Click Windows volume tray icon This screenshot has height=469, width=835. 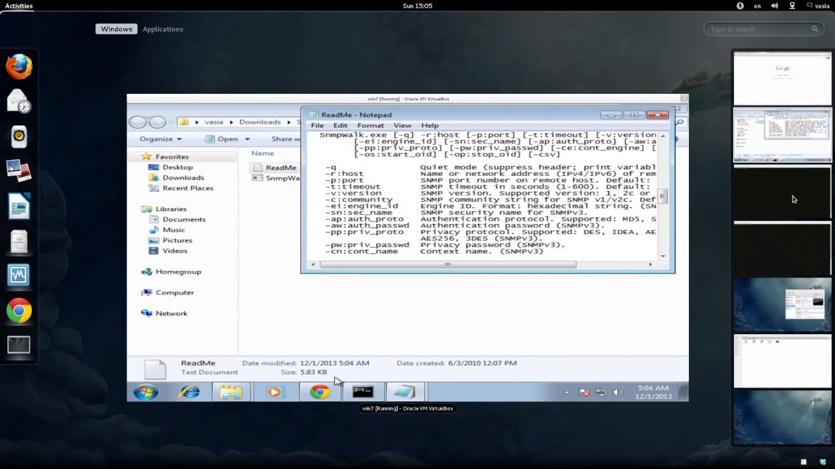pyautogui.click(x=618, y=393)
